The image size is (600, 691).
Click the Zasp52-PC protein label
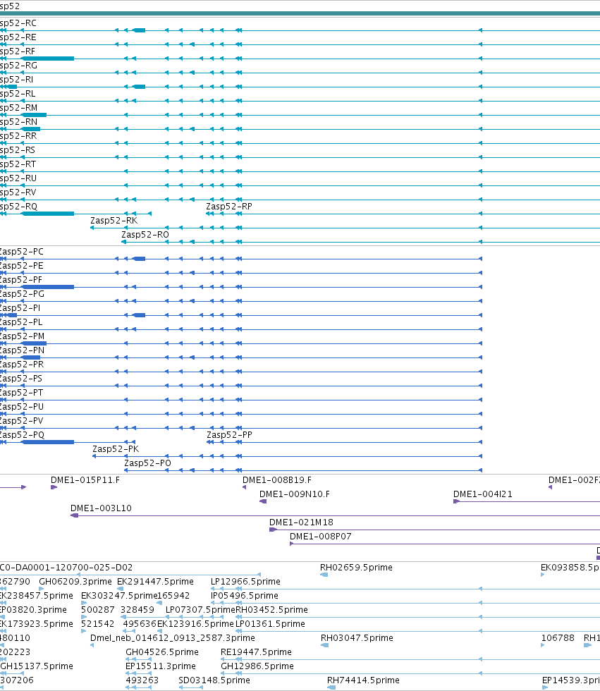21,251
